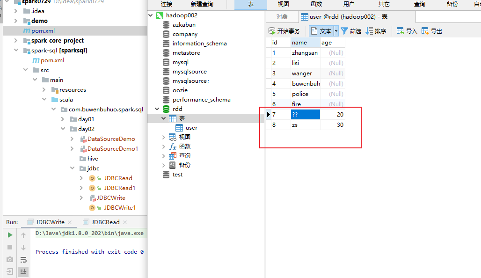
Task: Click the camera dump threads icon
Action: tap(10, 259)
